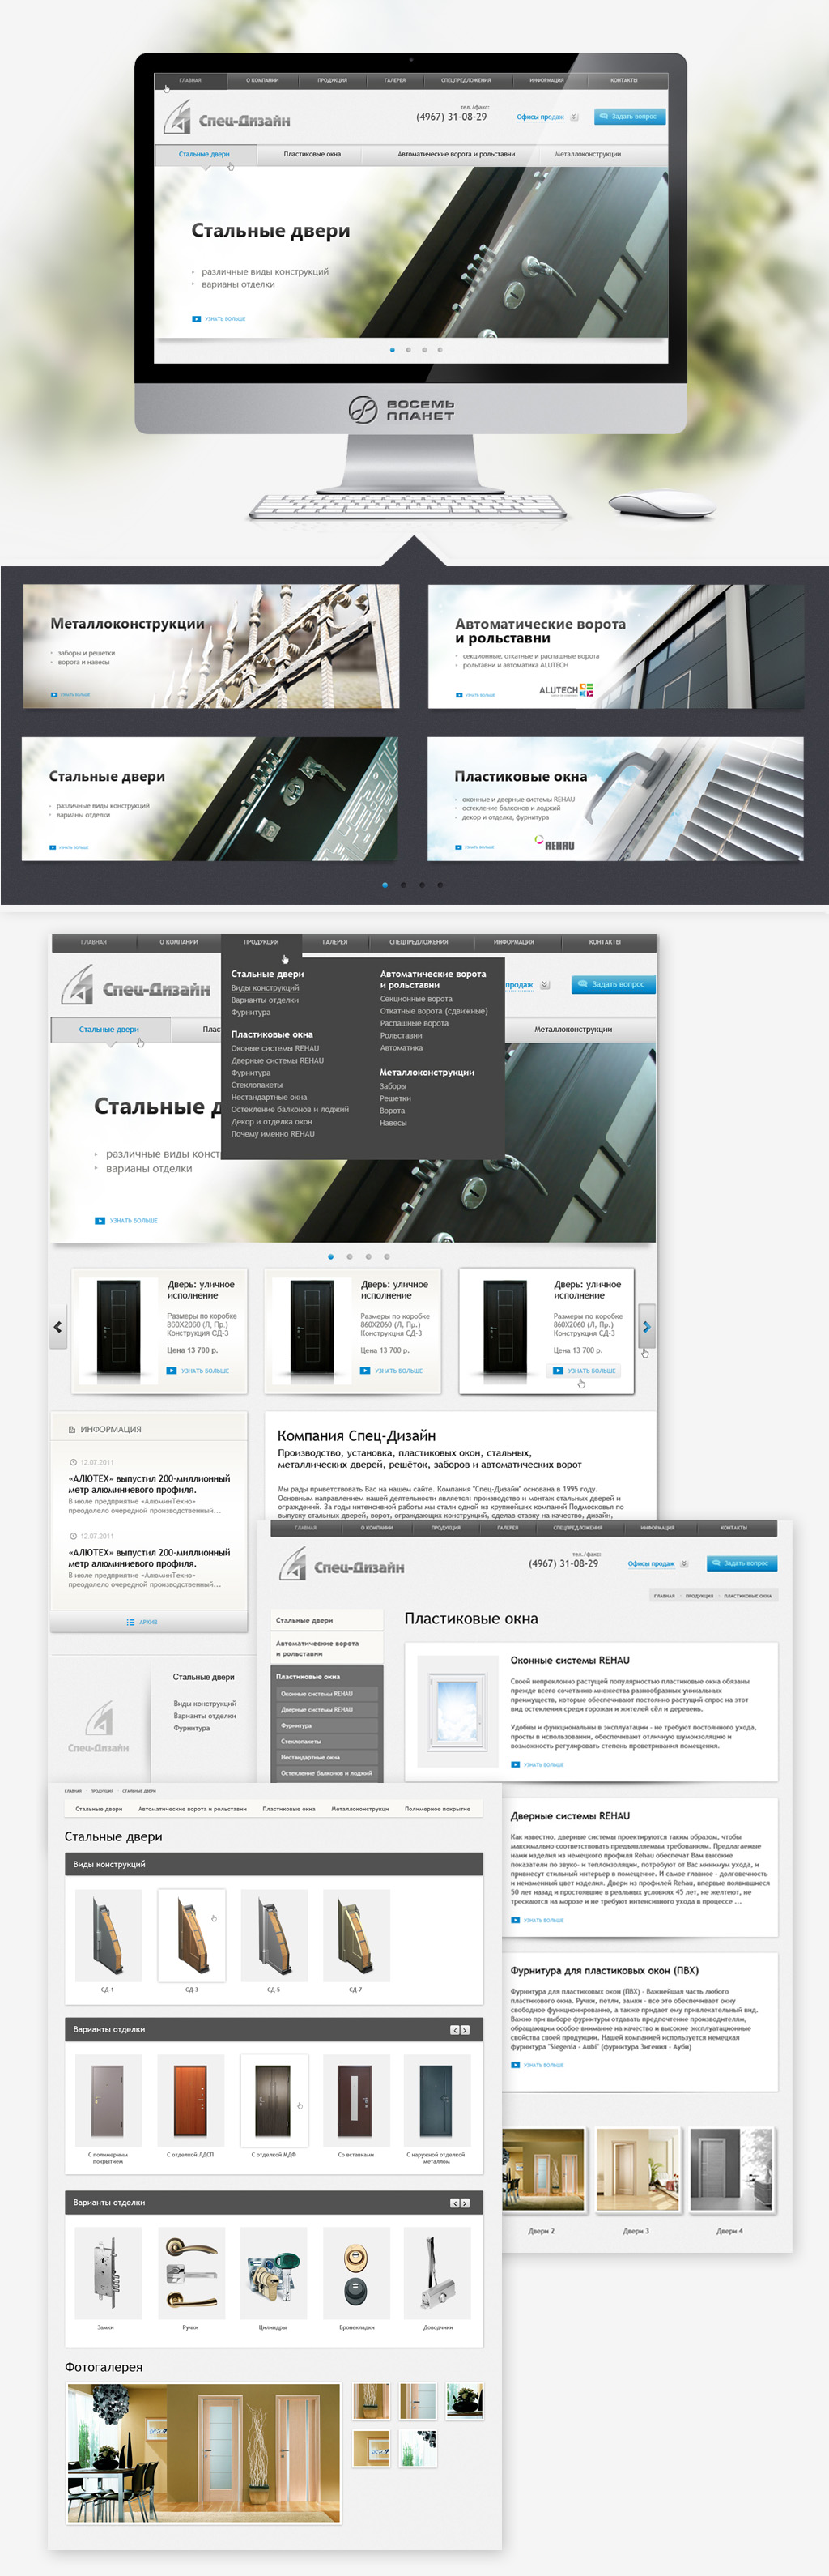
Task: Select Полимерное покрытие tab on the steel doors page
Action: point(437,1809)
